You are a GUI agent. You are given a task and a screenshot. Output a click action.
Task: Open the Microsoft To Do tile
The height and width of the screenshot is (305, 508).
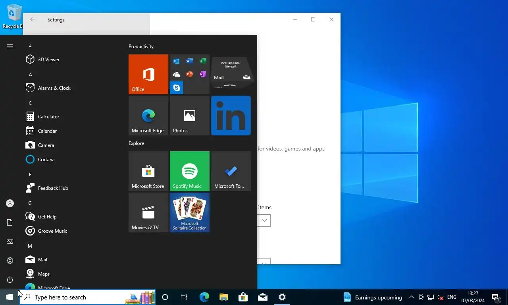pos(231,171)
